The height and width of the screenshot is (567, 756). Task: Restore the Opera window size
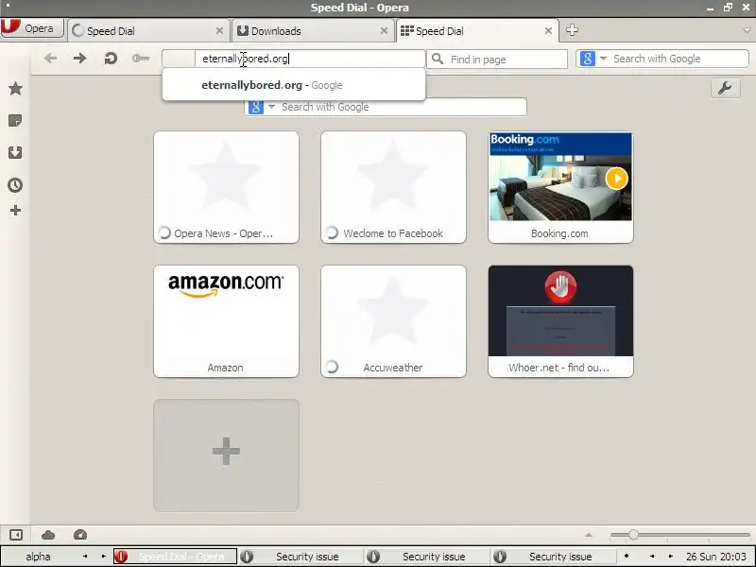click(728, 8)
